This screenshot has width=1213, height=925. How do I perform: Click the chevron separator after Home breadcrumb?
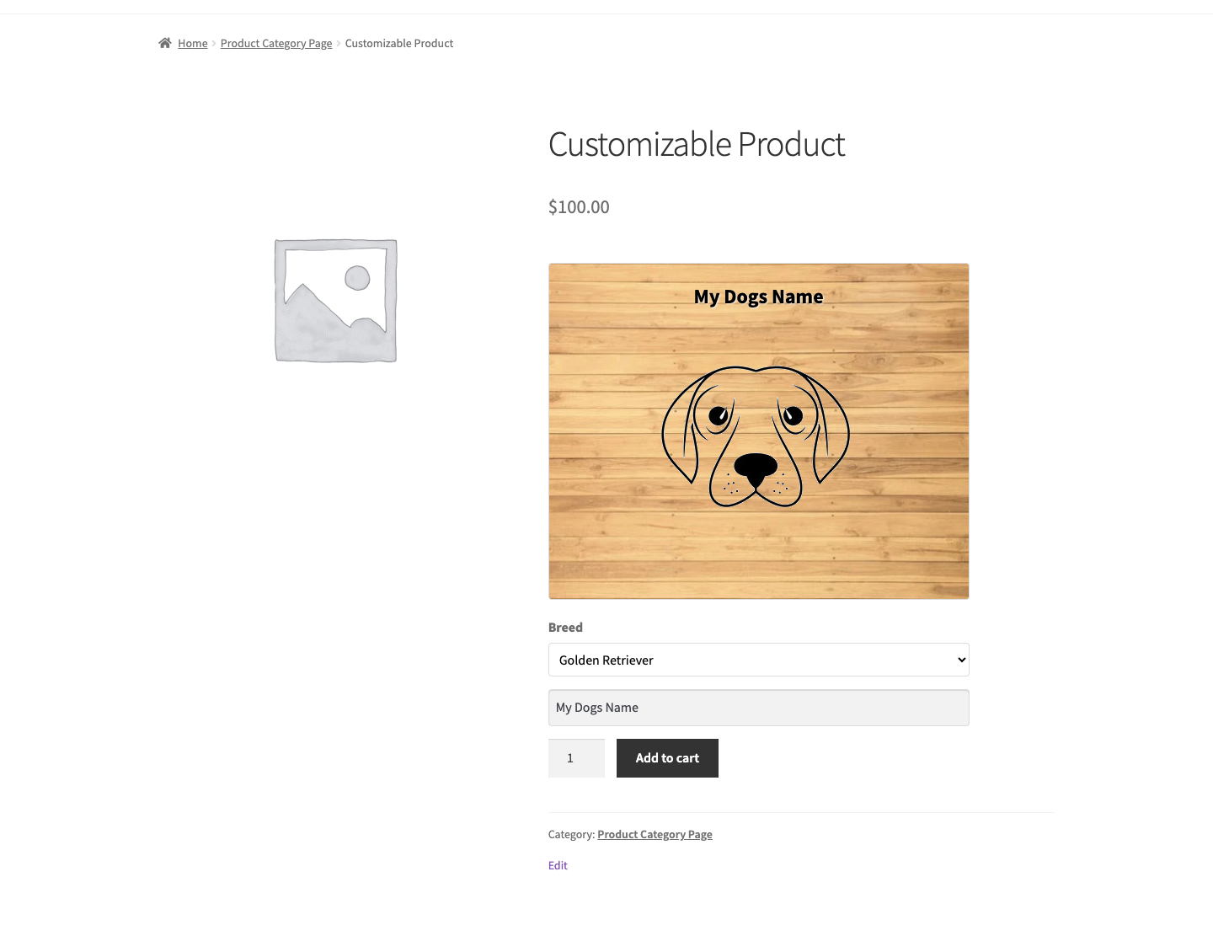coord(214,43)
